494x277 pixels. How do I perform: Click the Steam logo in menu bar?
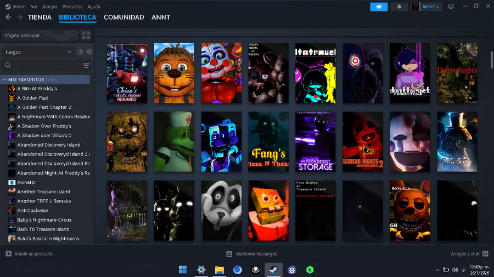click(x=8, y=7)
